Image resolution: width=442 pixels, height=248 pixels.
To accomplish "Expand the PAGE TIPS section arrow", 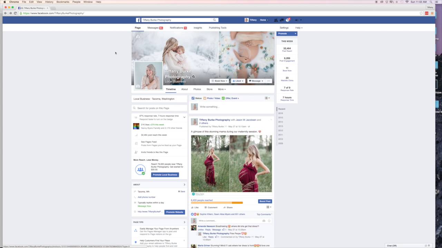I will pos(184,222).
